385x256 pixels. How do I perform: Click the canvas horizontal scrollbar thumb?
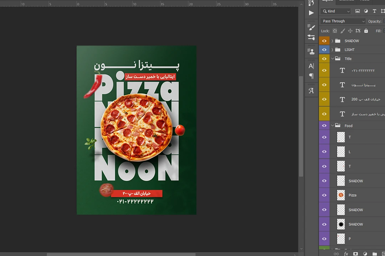[x=121, y=255]
